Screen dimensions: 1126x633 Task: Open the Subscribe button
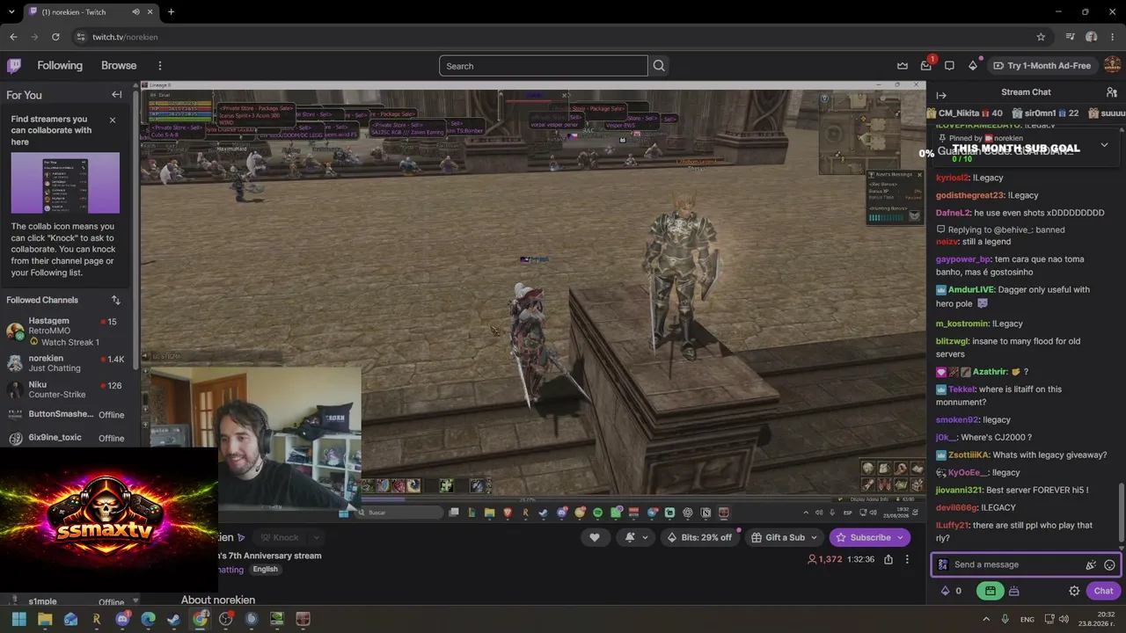869,537
